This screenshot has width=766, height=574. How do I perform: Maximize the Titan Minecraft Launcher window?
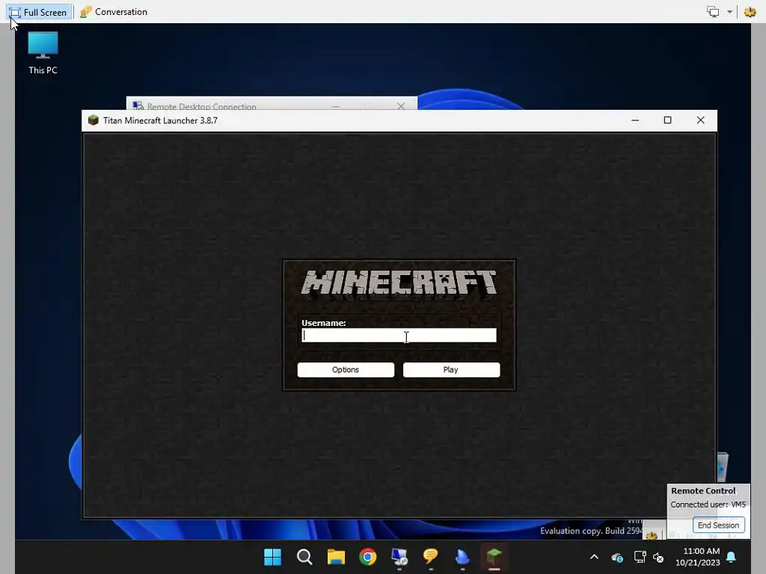coord(667,120)
